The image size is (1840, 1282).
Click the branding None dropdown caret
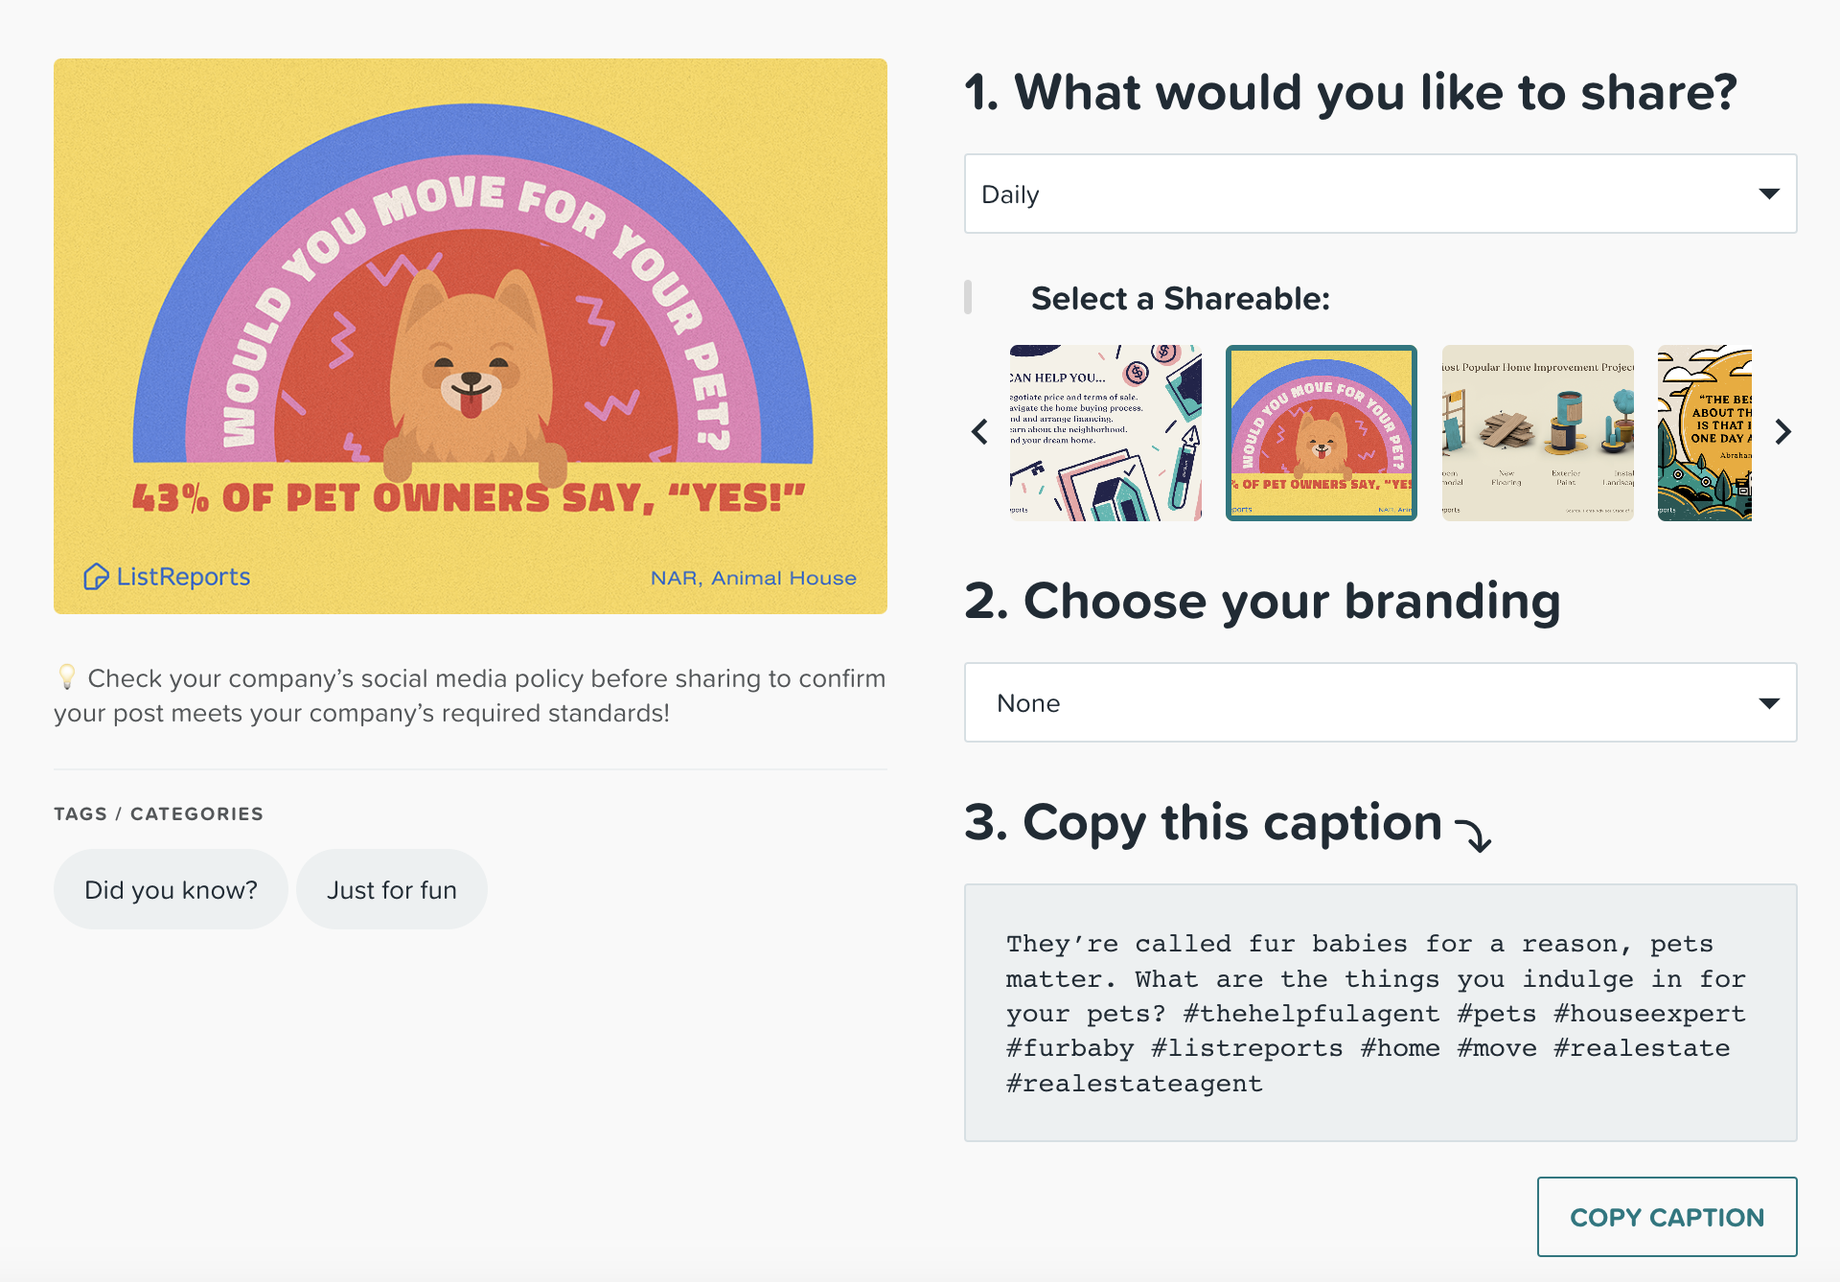coord(1769,703)
